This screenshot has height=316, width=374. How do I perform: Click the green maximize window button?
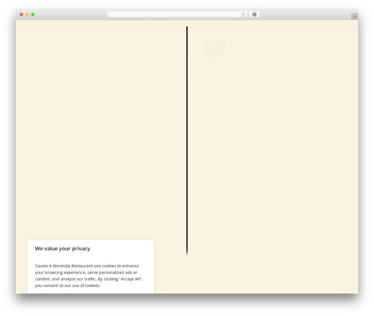(33, 15)
